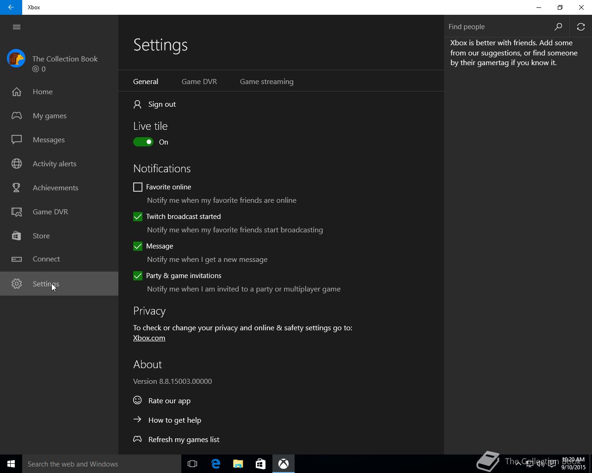Image resolution: width=592 pixels, height=473 pixels.
Task: Click the Xbox app taskbar icon
Action: click(284, 464)
